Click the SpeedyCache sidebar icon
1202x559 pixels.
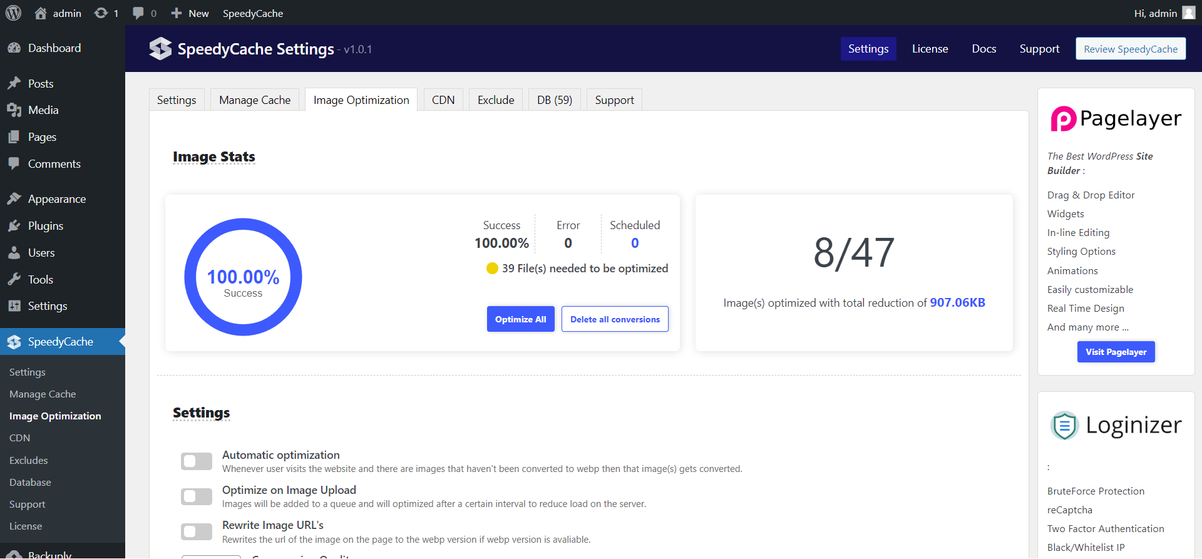pos(14,342)
